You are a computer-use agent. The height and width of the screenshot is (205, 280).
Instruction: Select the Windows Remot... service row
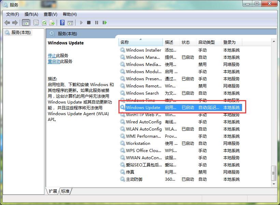pyautogui.click(x=180, y=86)
